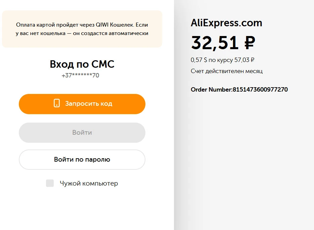Click the exchange rate line 0,57 $
This screenshot has height=230, width=314.
[222, 60]
